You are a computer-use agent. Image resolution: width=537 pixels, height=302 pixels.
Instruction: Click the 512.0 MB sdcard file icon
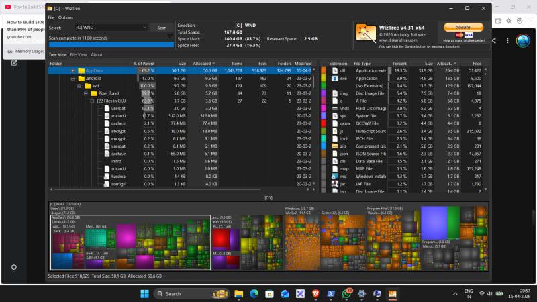pos(107,115)
